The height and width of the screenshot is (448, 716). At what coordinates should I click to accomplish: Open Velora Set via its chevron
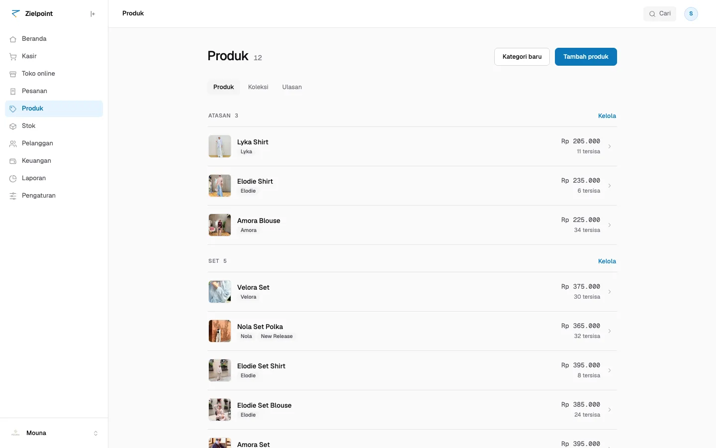pyautogui.click(x=610, y=292)
